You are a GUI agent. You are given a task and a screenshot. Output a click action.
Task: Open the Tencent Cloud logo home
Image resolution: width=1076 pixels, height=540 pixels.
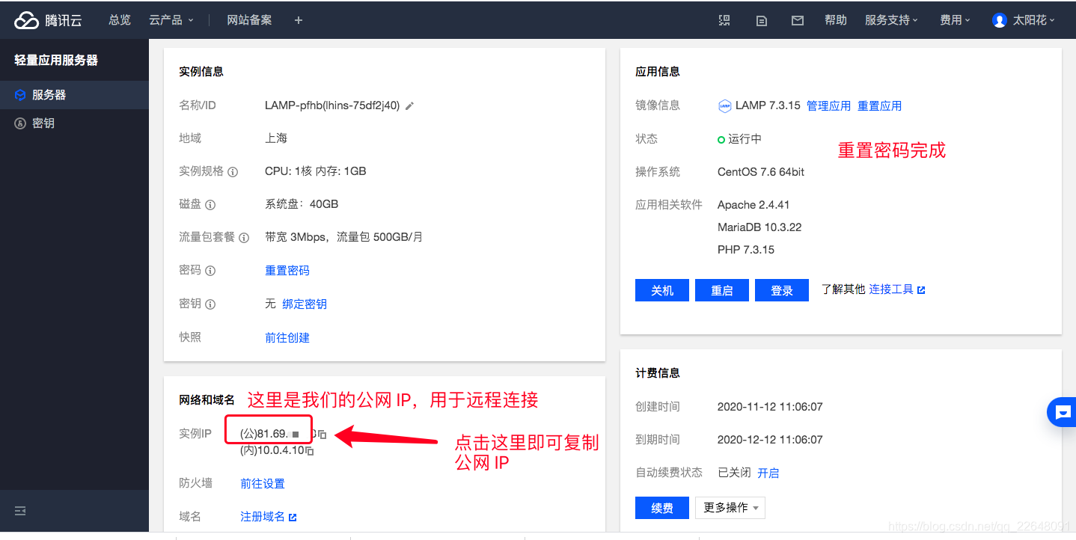[48, 20]
